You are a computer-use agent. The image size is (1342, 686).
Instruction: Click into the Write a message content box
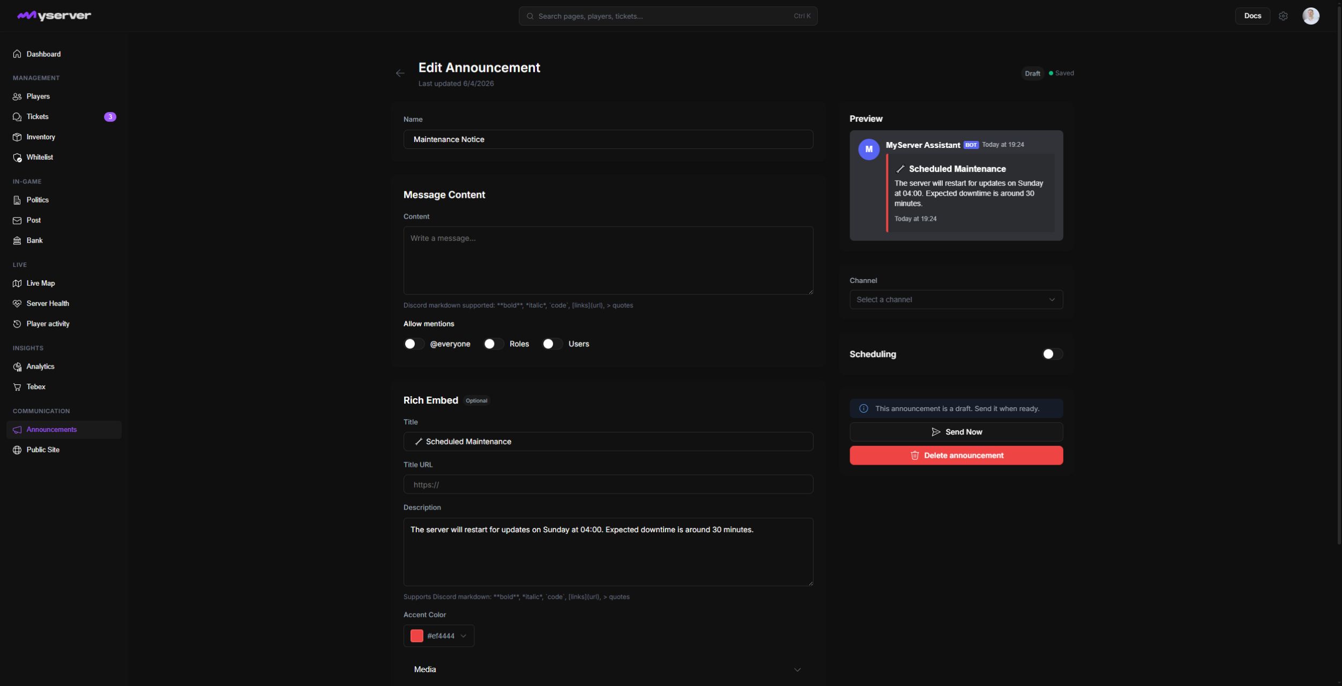tap(608, 260)
